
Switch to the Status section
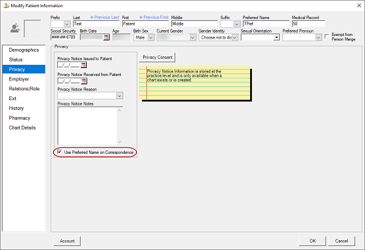pos(24,60)
